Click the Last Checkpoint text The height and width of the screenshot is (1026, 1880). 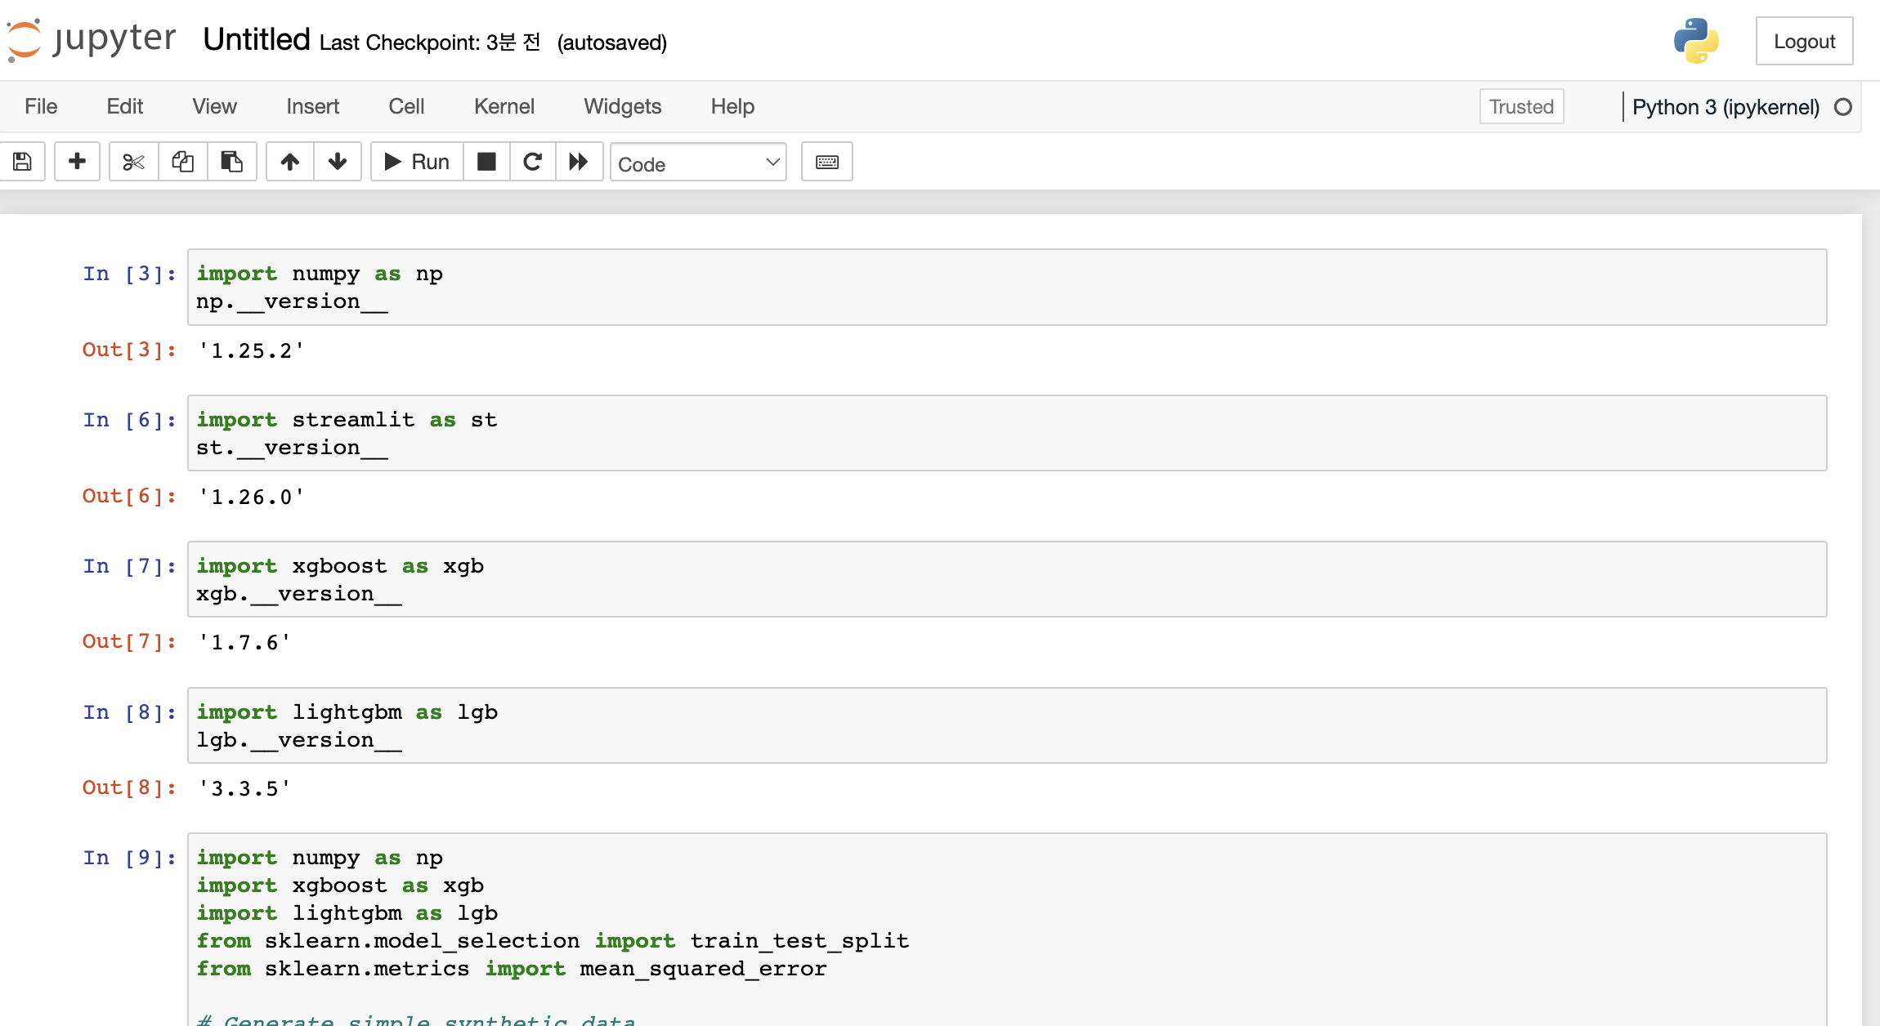(x=430, y=42)
